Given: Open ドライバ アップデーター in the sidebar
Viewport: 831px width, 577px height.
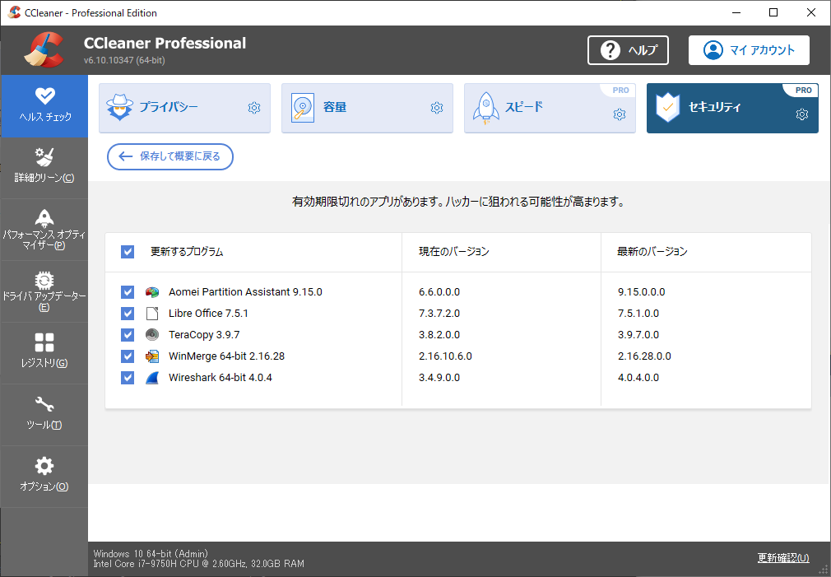Looking at the screenshot, I should [x=44, y=291].
